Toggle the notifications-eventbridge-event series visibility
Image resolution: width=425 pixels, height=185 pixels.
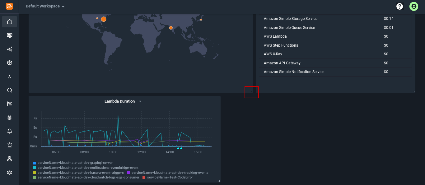coord(87,168)
